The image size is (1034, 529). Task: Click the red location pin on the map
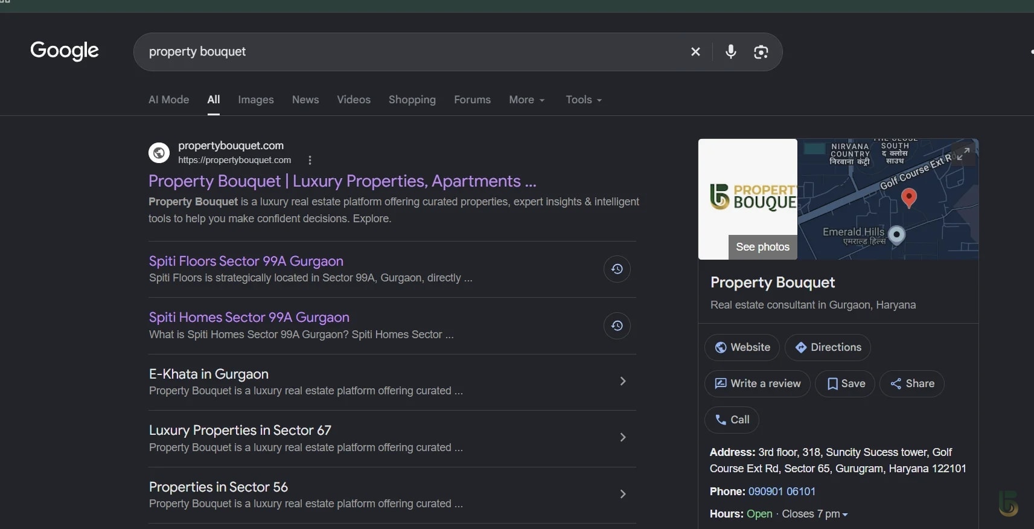point(909,198)
